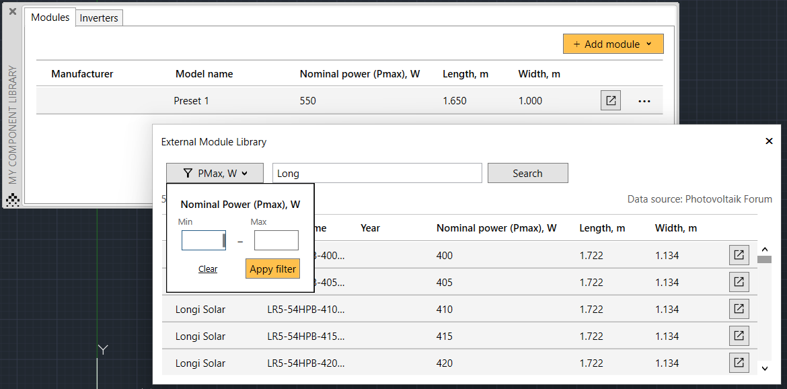Switch to the Modules tab
Viewport: 787px width, 389px height.
point(50,17)
